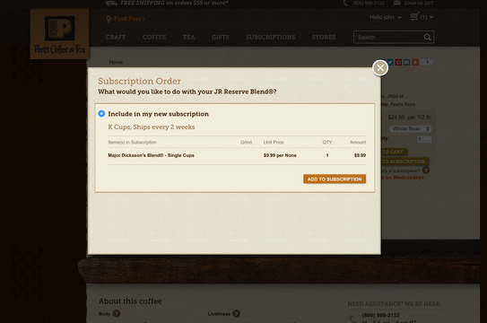Open the Gifts menu

(221, 38)
